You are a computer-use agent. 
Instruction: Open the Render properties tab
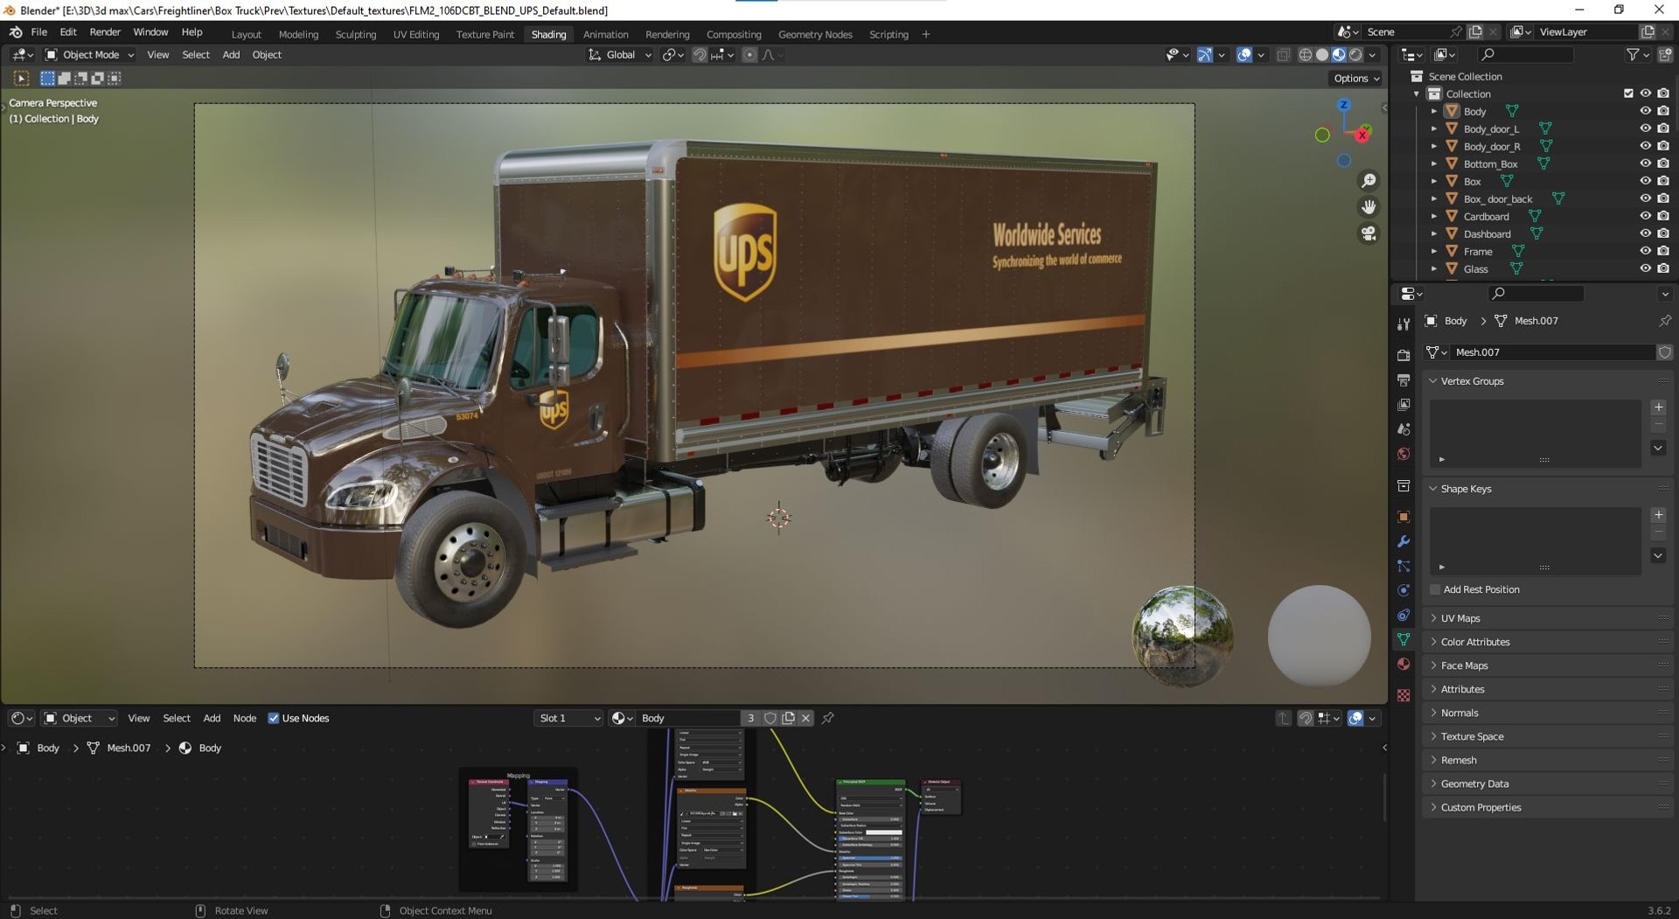coord(1404,356)
